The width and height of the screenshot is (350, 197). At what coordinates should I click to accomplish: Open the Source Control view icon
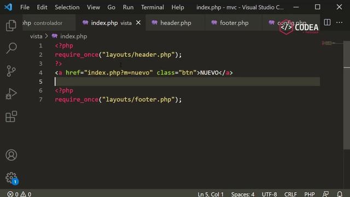[11, 71]
